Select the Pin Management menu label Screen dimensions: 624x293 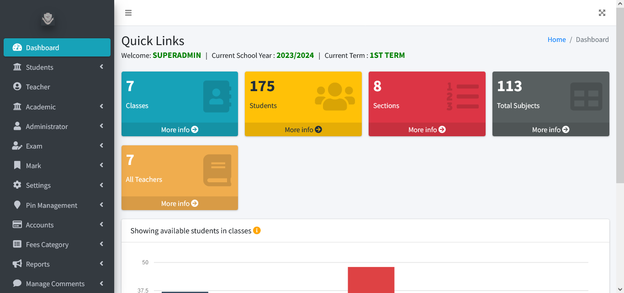click(52, 205)
